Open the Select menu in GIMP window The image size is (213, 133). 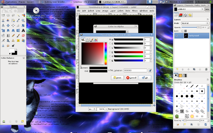(91, 11)
